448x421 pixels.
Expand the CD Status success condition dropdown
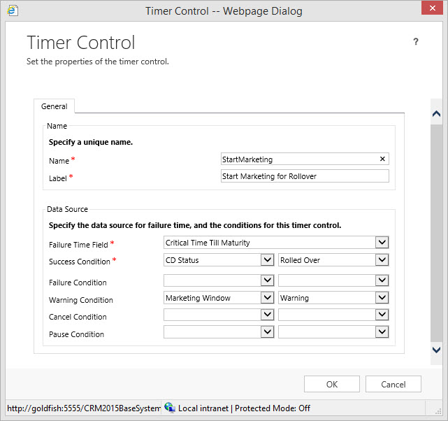[x=267, y=260]
